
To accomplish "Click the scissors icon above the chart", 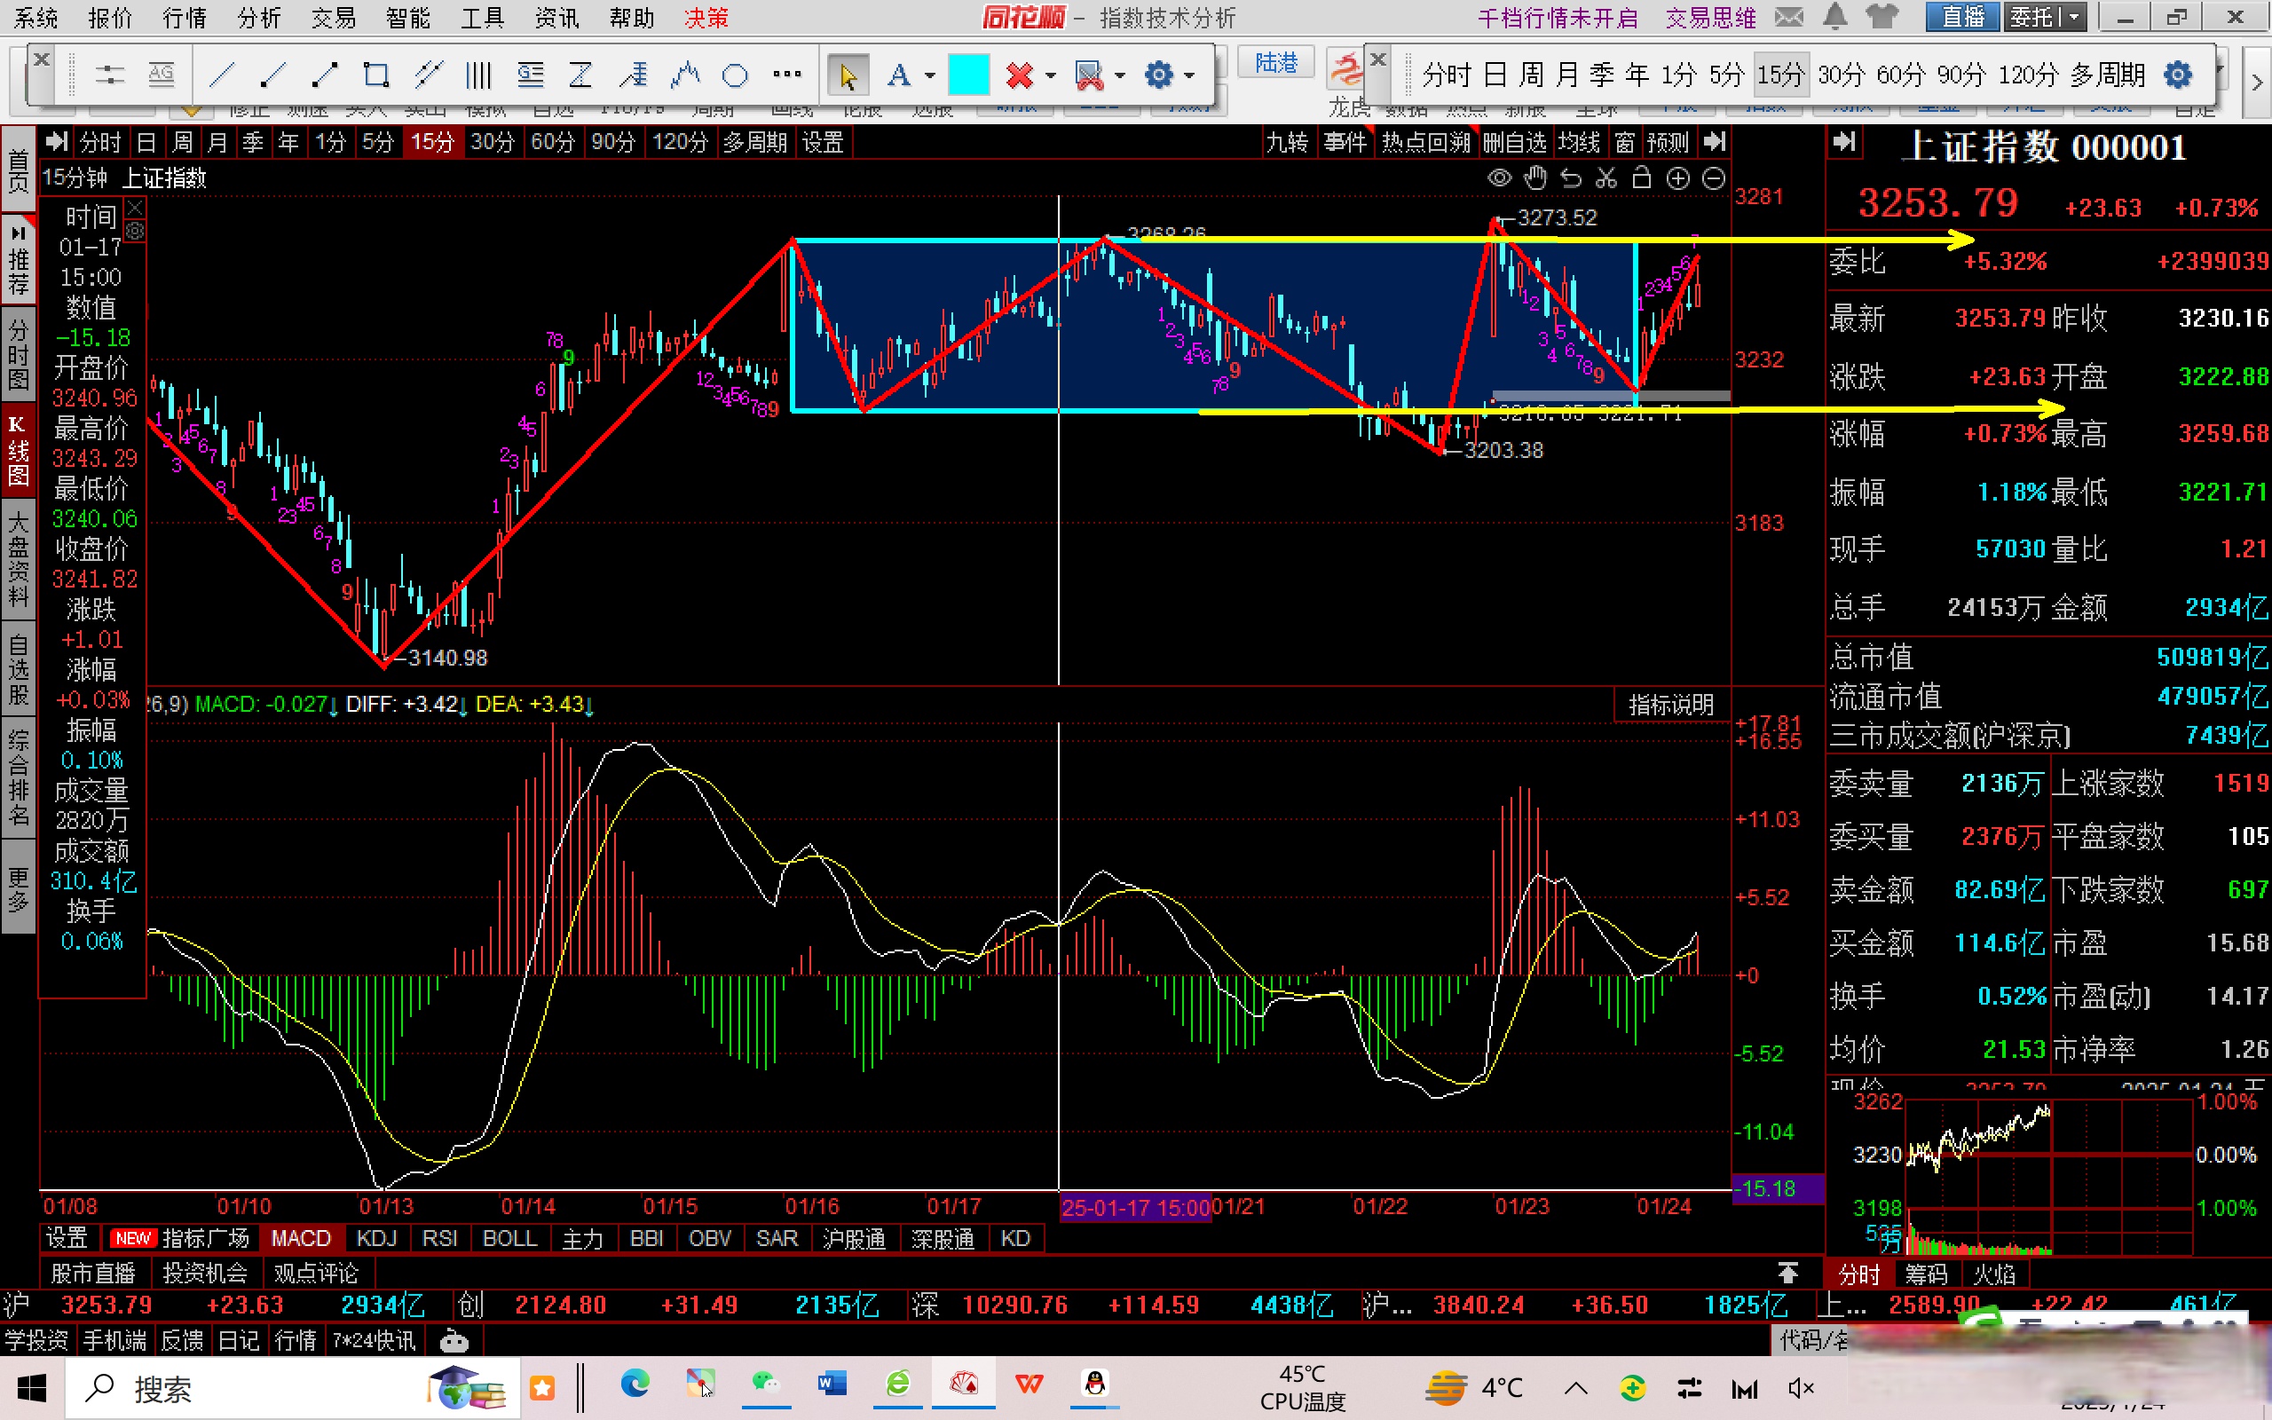I will pyautogui.click(x=1606, y=178).
